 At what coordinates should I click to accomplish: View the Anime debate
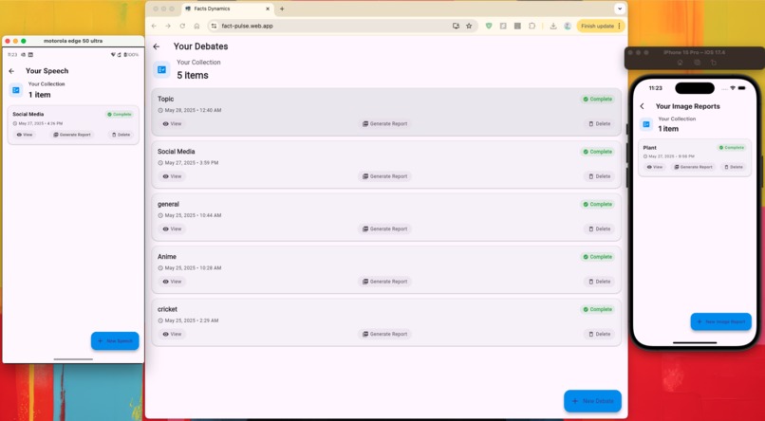(x=172, y=282)
